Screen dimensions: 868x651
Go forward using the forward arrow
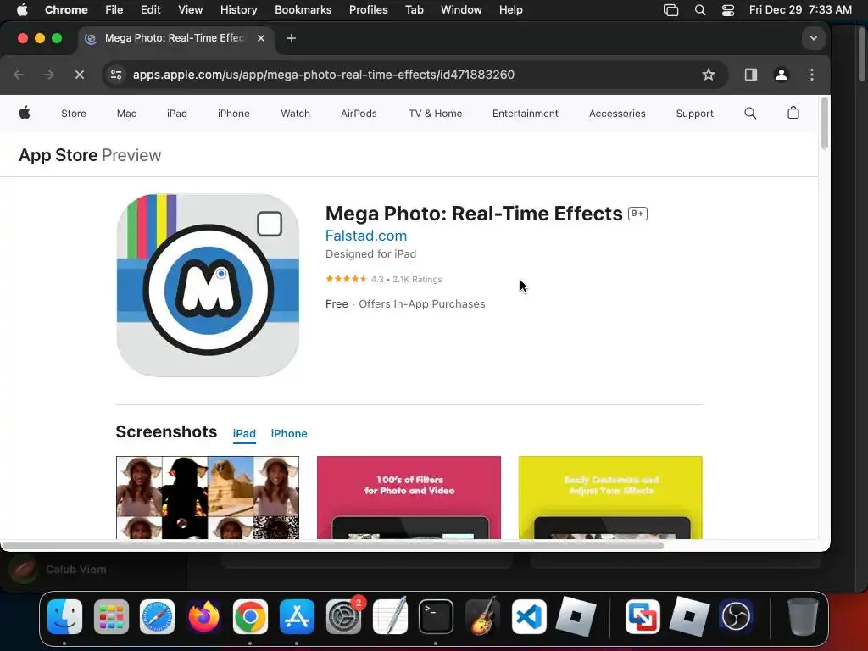(x=48, y=75)
